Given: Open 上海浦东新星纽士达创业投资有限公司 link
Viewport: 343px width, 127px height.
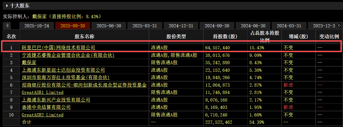Looking at the screenshot, I should [x=63, y=70].
